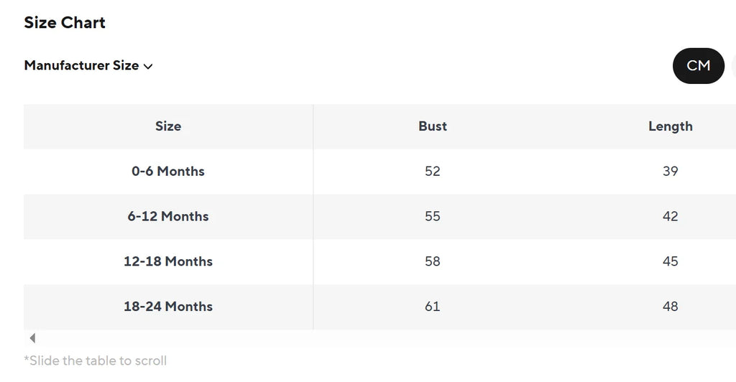This screenshot has height=382, width=736.
Task: Click length value 39 cell
Action: (671, 172)
